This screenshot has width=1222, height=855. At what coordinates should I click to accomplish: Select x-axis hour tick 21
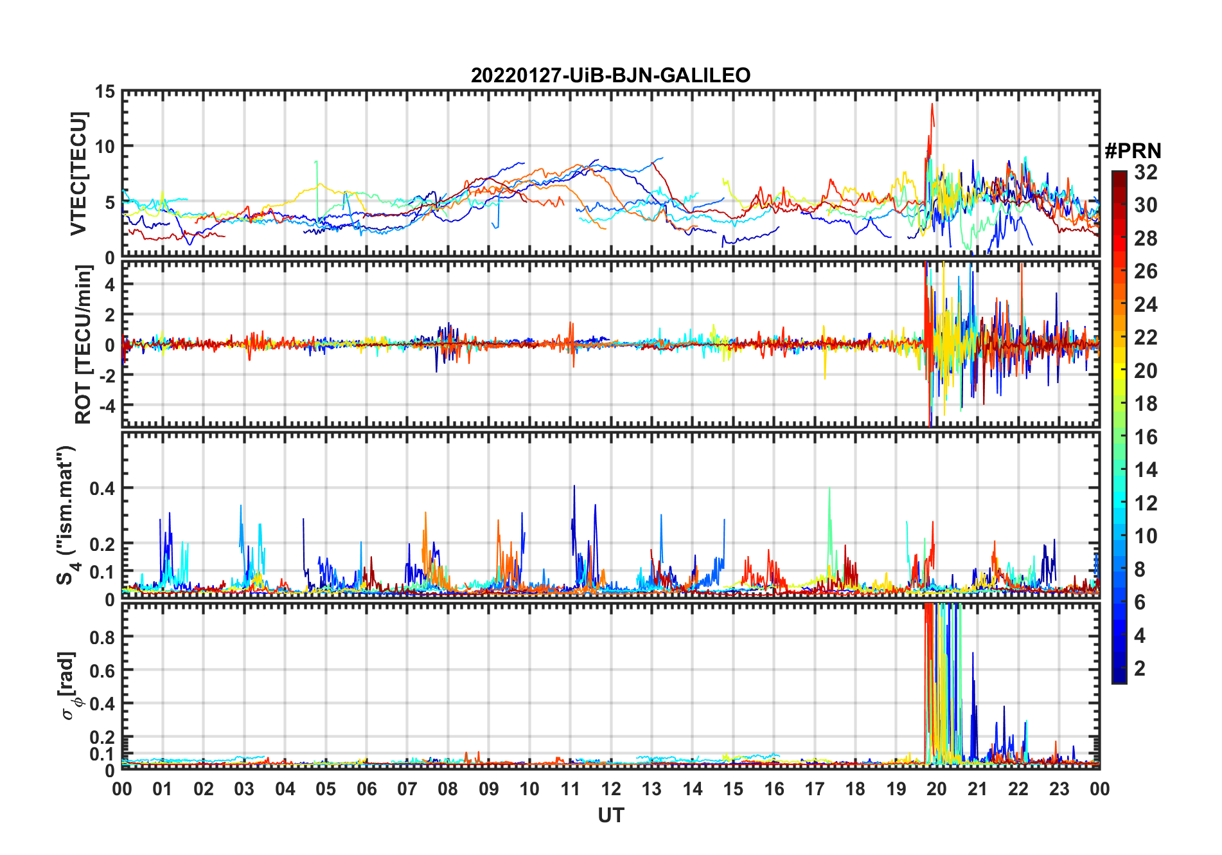click(978, 789)
